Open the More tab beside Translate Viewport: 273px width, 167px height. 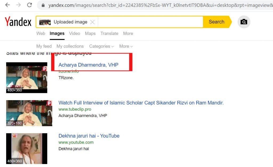coord(128,33)
